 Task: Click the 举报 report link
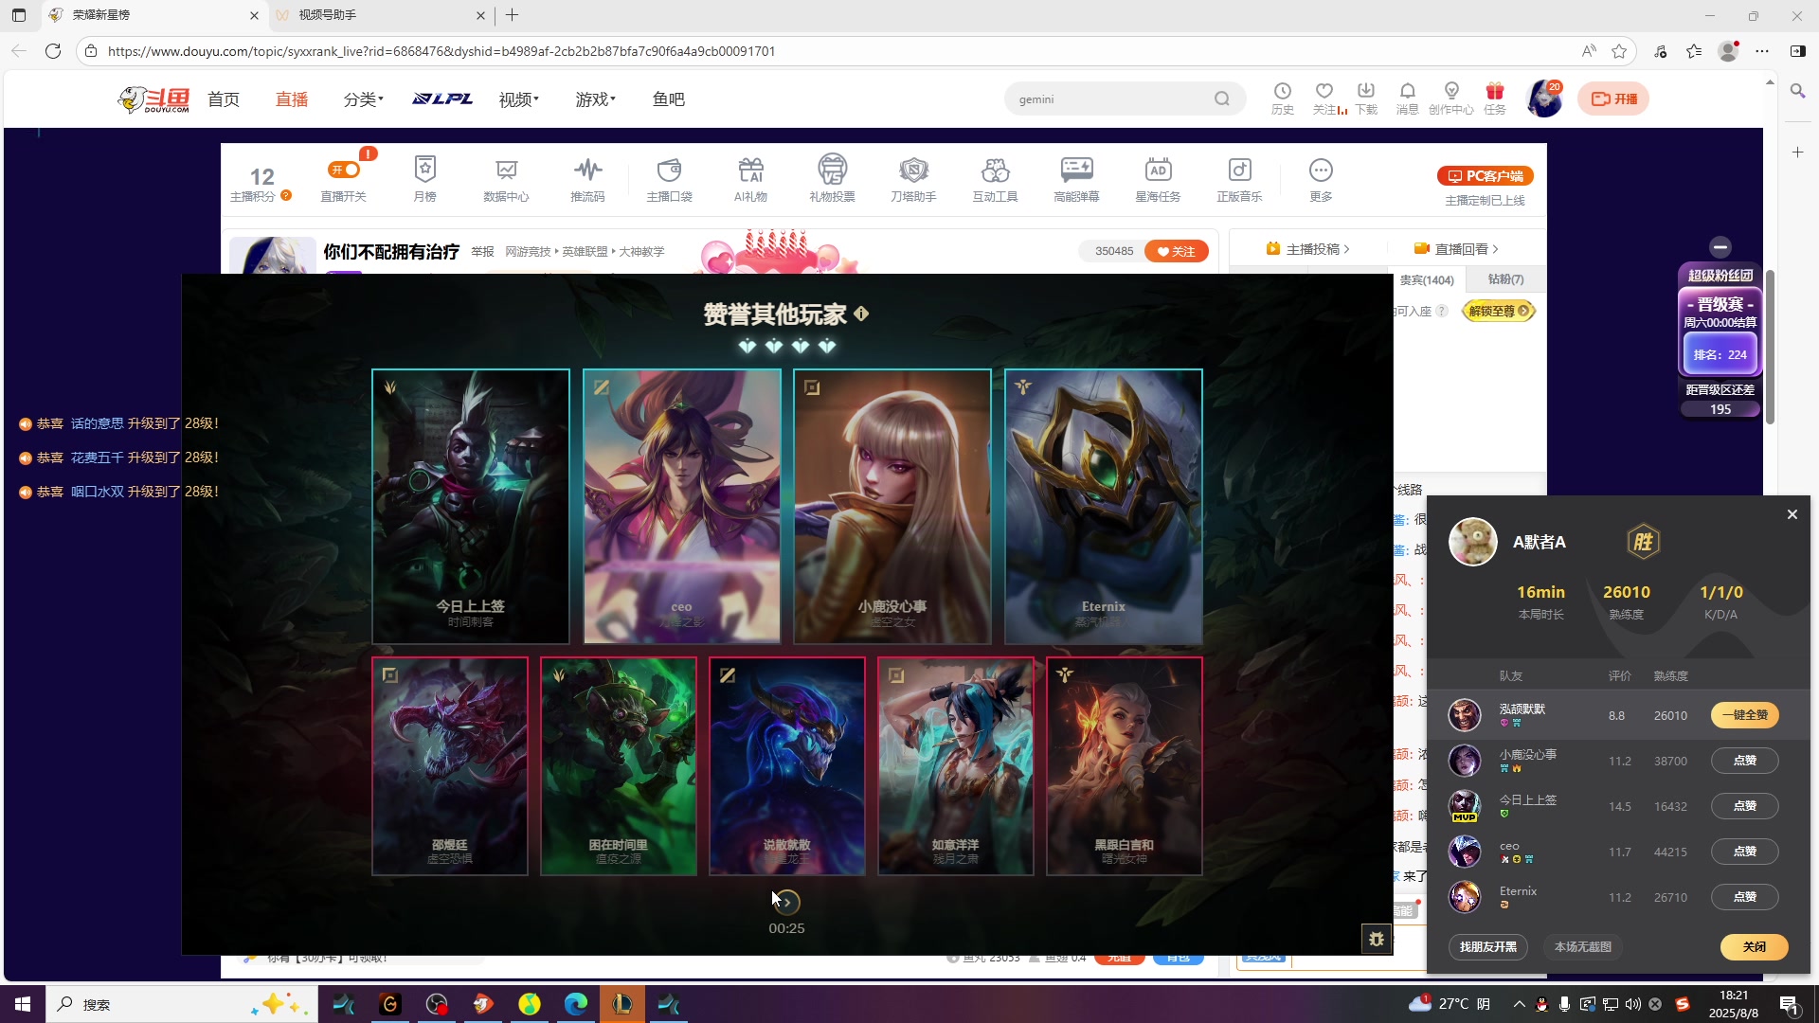pyautogui.click(x=483, y=252)
